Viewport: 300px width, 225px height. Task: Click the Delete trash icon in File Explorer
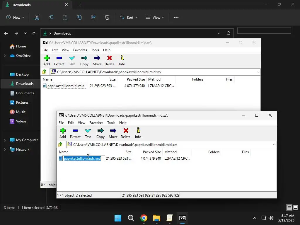pos(107,17)
